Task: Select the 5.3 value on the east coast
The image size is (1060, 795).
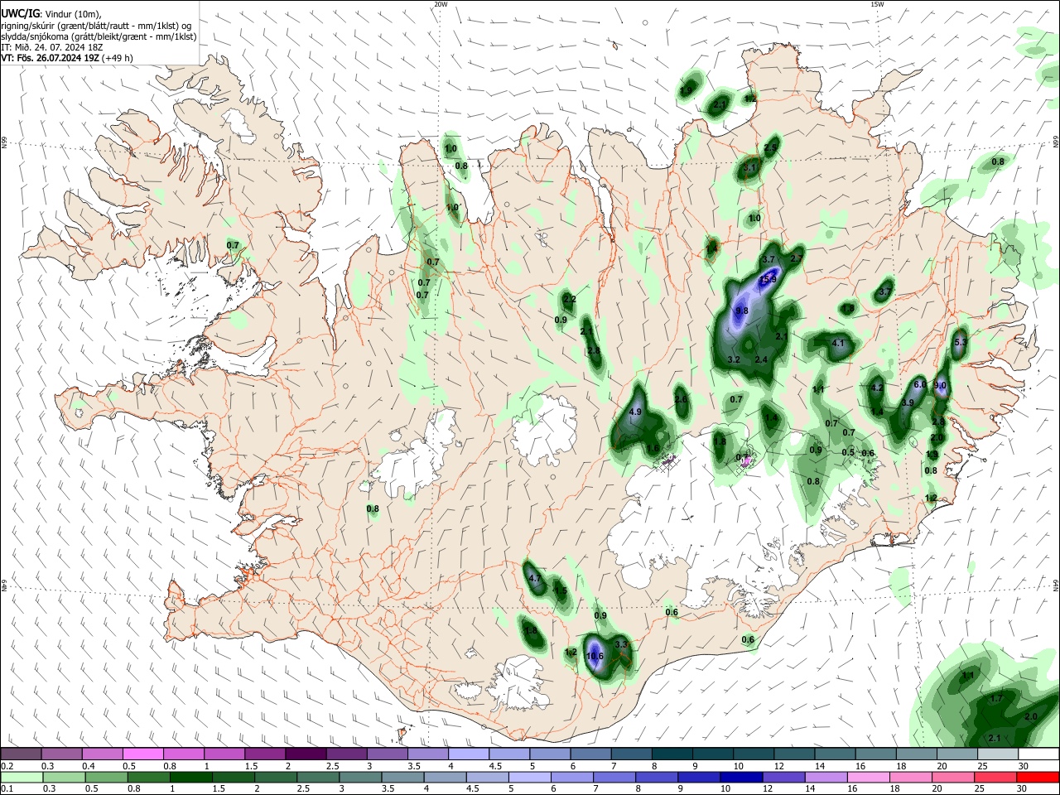Action: coord(961,342)
